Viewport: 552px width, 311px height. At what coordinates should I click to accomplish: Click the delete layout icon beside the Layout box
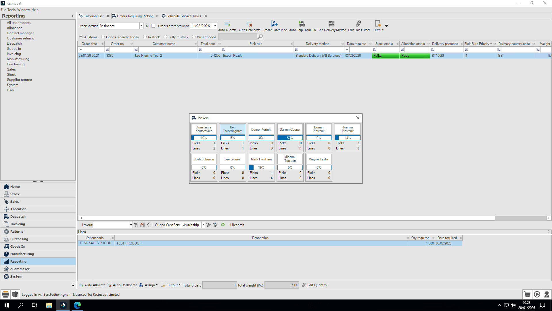point(142,225)
